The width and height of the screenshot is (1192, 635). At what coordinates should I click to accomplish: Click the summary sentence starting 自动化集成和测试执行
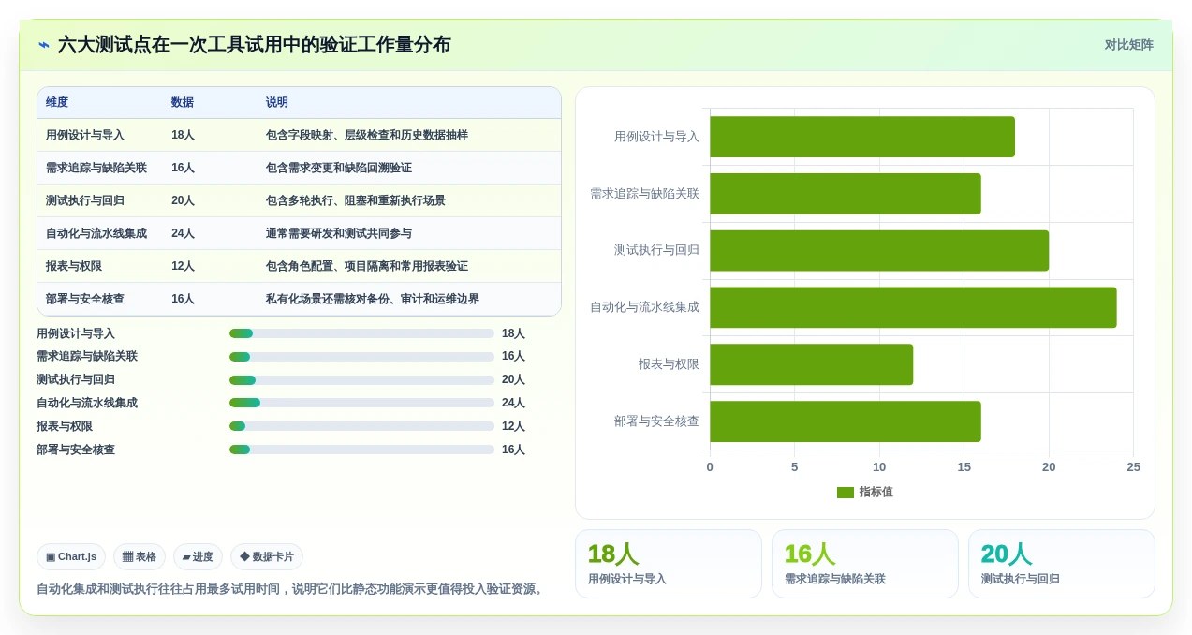tap(292, 589)
